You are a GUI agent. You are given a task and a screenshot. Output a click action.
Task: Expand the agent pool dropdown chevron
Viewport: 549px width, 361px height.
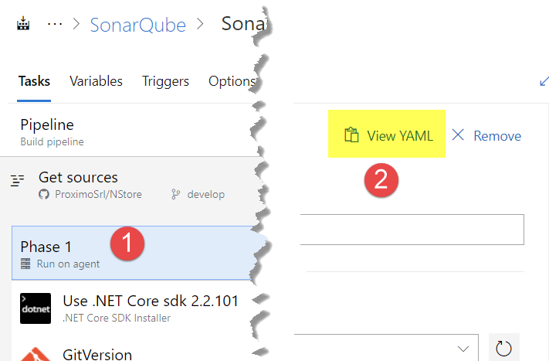pyautogui.click(x=463, y=349)
